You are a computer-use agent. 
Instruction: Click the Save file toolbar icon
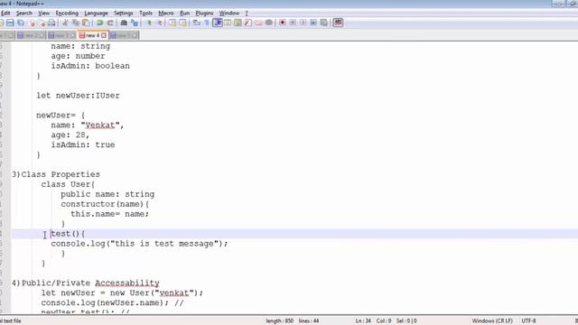10,23
